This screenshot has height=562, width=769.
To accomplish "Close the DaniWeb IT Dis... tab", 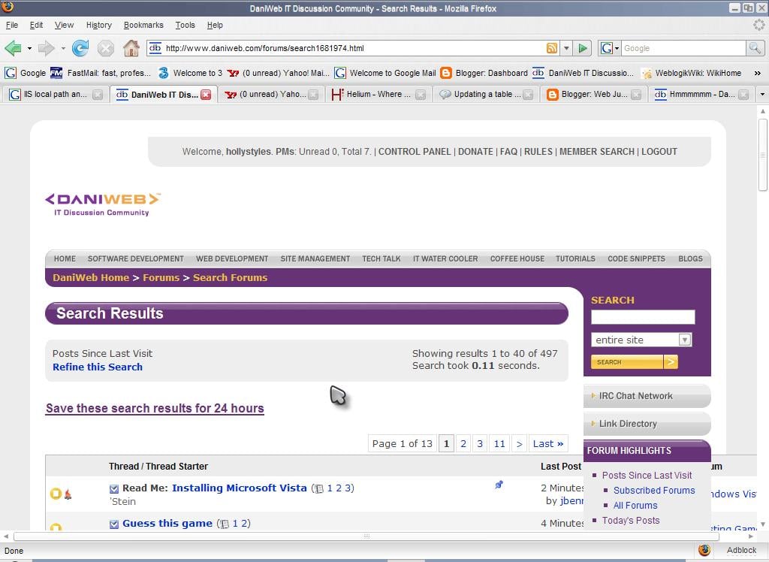I will pos(206,94).
